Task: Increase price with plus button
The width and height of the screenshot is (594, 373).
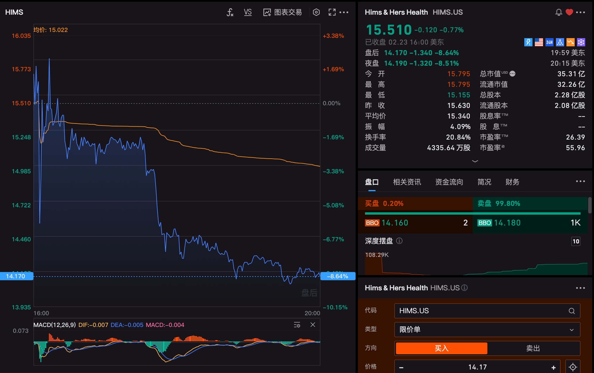Action: pos(553,367)
